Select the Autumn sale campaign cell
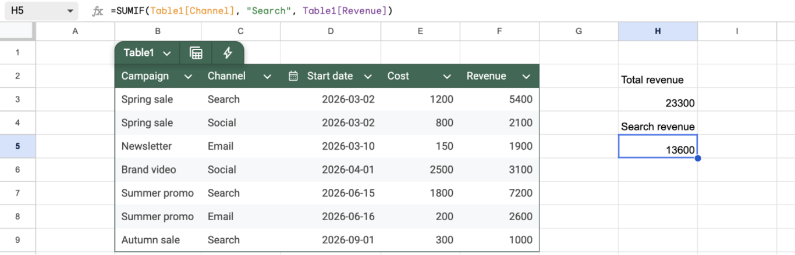 point(158,240)
